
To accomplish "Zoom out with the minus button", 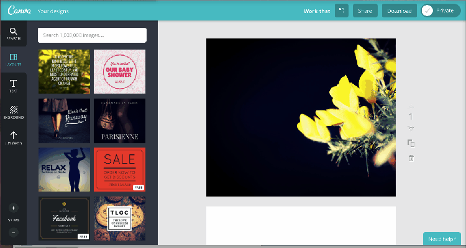I will tap(14, 232).
